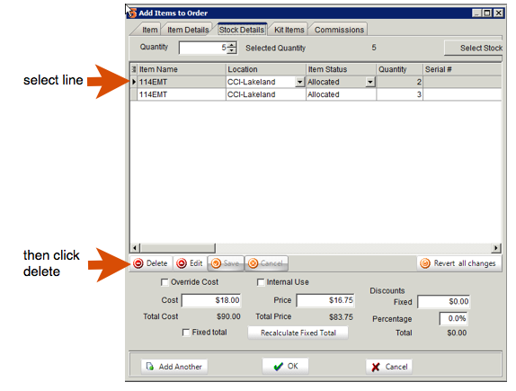Click the quantity cell showing 3
Screen dimensions: 516x391
point(399,94)
